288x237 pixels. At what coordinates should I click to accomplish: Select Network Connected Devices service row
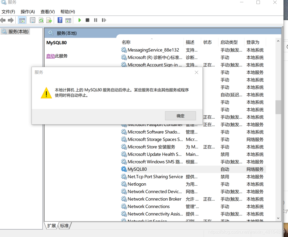193,192
